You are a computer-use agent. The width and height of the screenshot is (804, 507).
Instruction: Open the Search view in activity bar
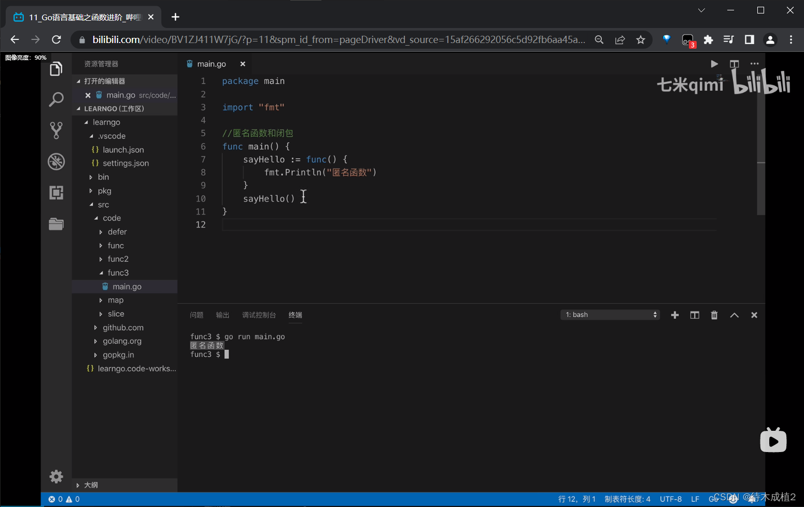click(56, 99)
